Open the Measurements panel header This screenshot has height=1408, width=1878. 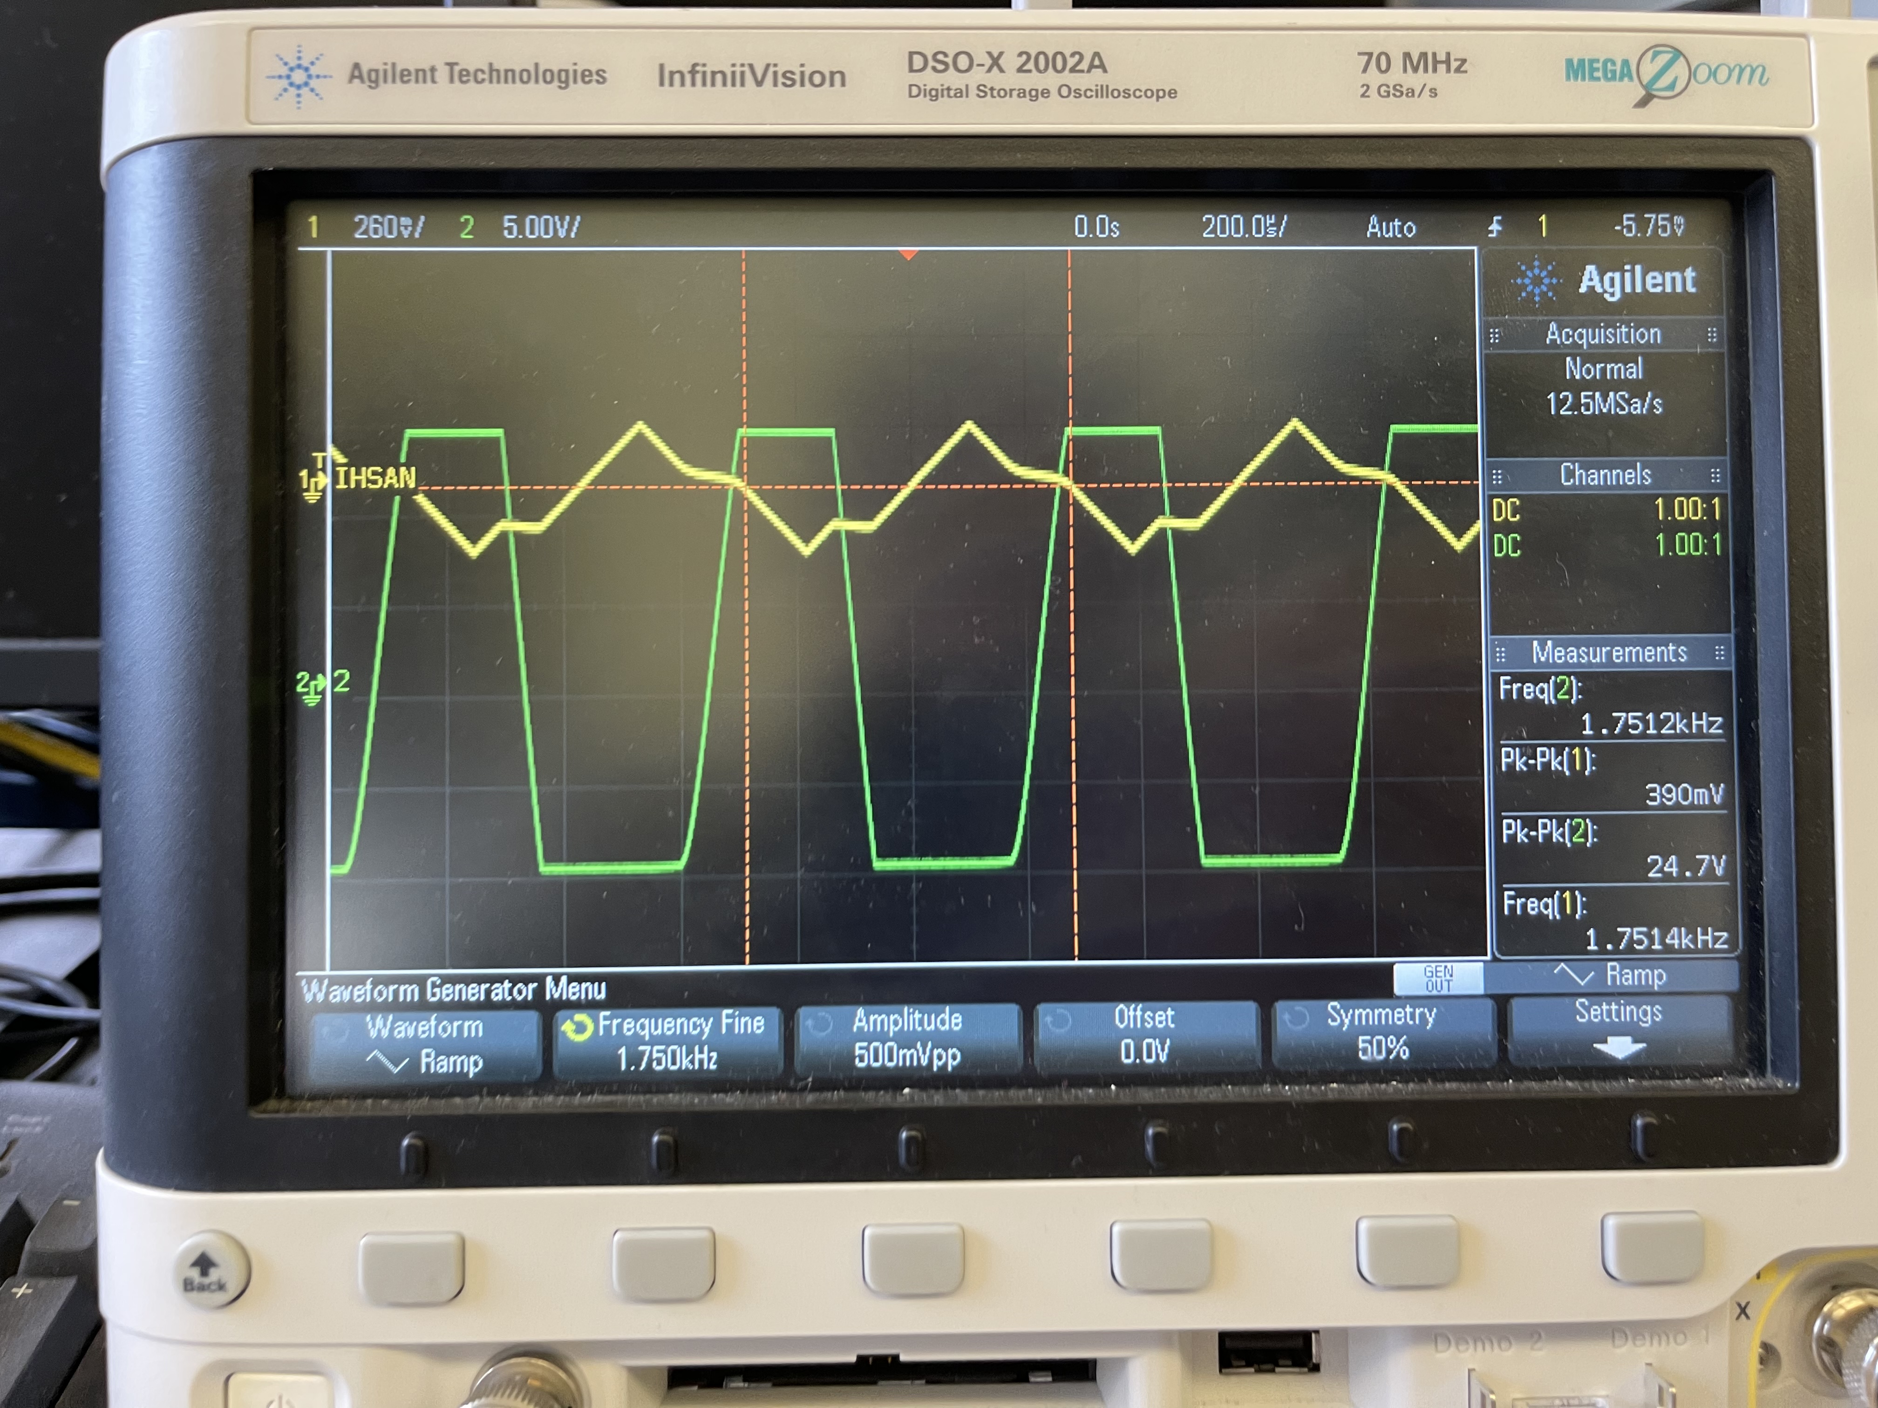pyautogui.click(x=1610, y=653)
